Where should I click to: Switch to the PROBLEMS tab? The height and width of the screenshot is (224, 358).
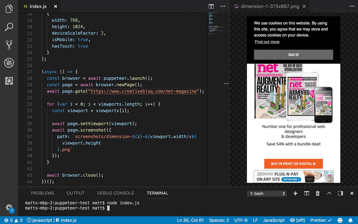(42, 193)
